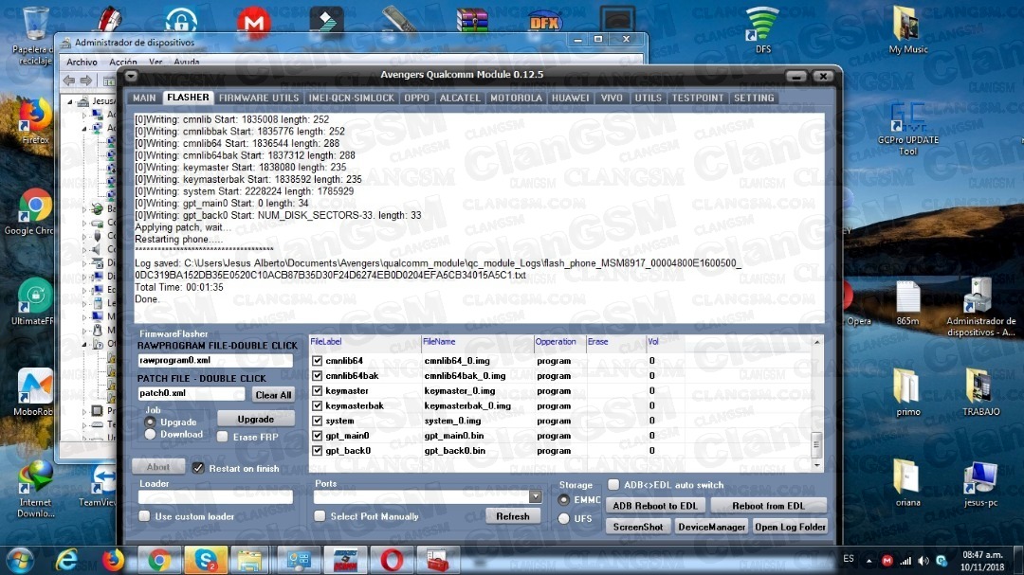Open IMEI-QCN-SIMLOCK tab
1024x575 pixels.
click(x=352, y=98)
